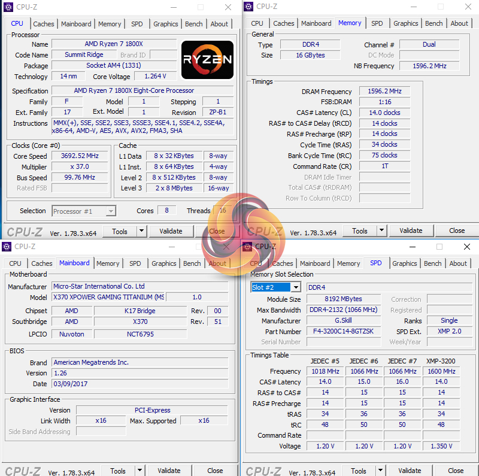Open Mainboard tab in bottom-right SPD window
Screen dimensions: 479x476
(315, 263)
